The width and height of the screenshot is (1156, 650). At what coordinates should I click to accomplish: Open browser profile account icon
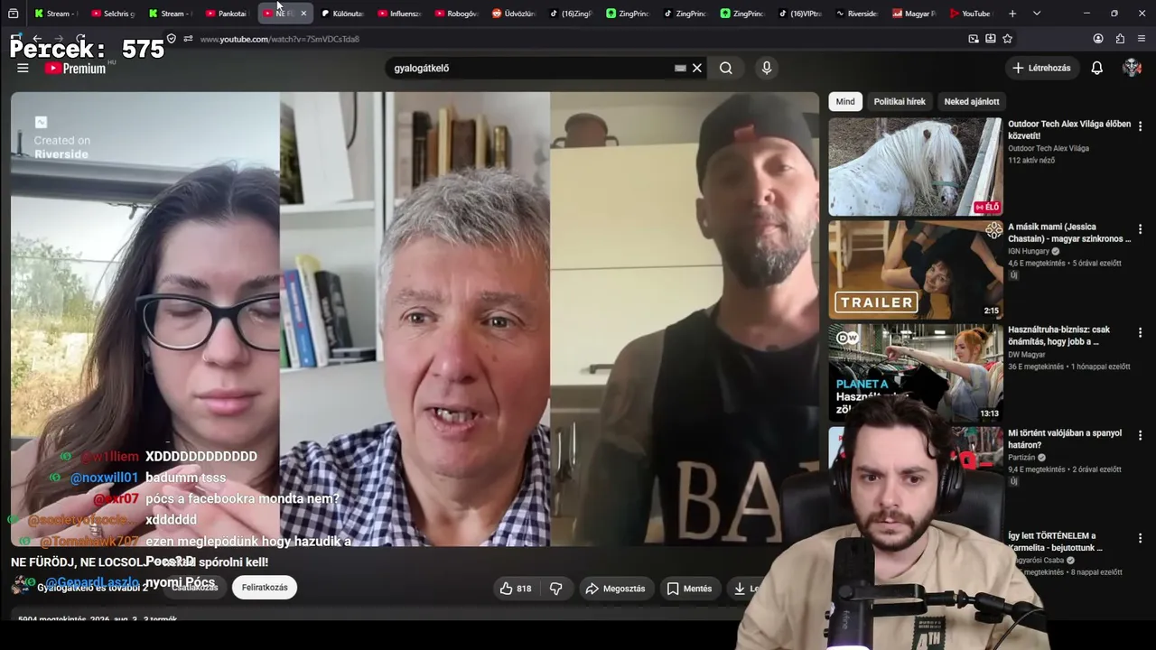pos(1098,39)
